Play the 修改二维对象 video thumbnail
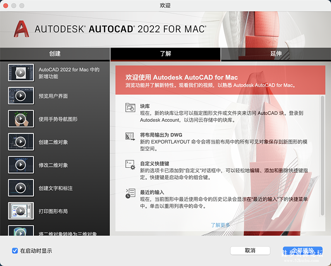This screenshot has height=266, width=331. tap(21, 165)
